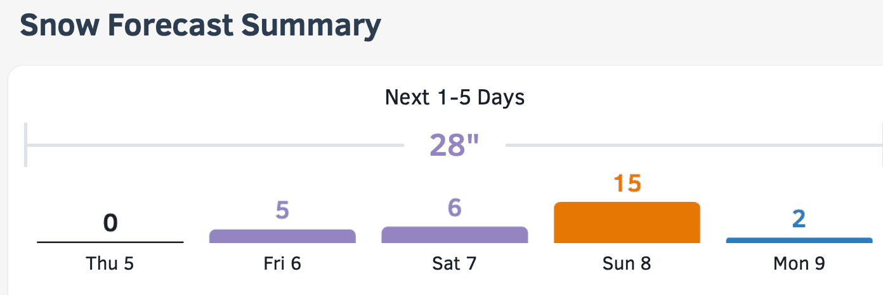Open the Sun 8 day label
The height and width of the screenshot is (295, 883).
click(x=627, y=263)
